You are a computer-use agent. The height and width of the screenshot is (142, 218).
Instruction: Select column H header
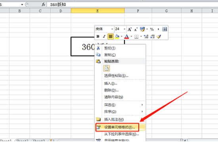191,11
